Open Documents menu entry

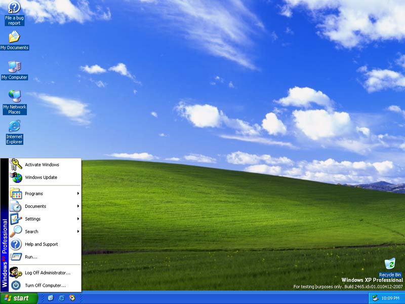click(45, 206)
